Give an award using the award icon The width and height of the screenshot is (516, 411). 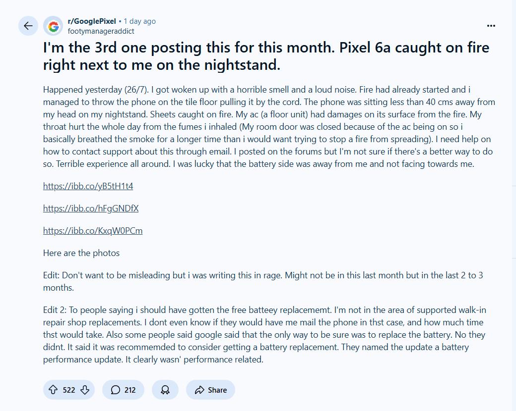[165, 390]
